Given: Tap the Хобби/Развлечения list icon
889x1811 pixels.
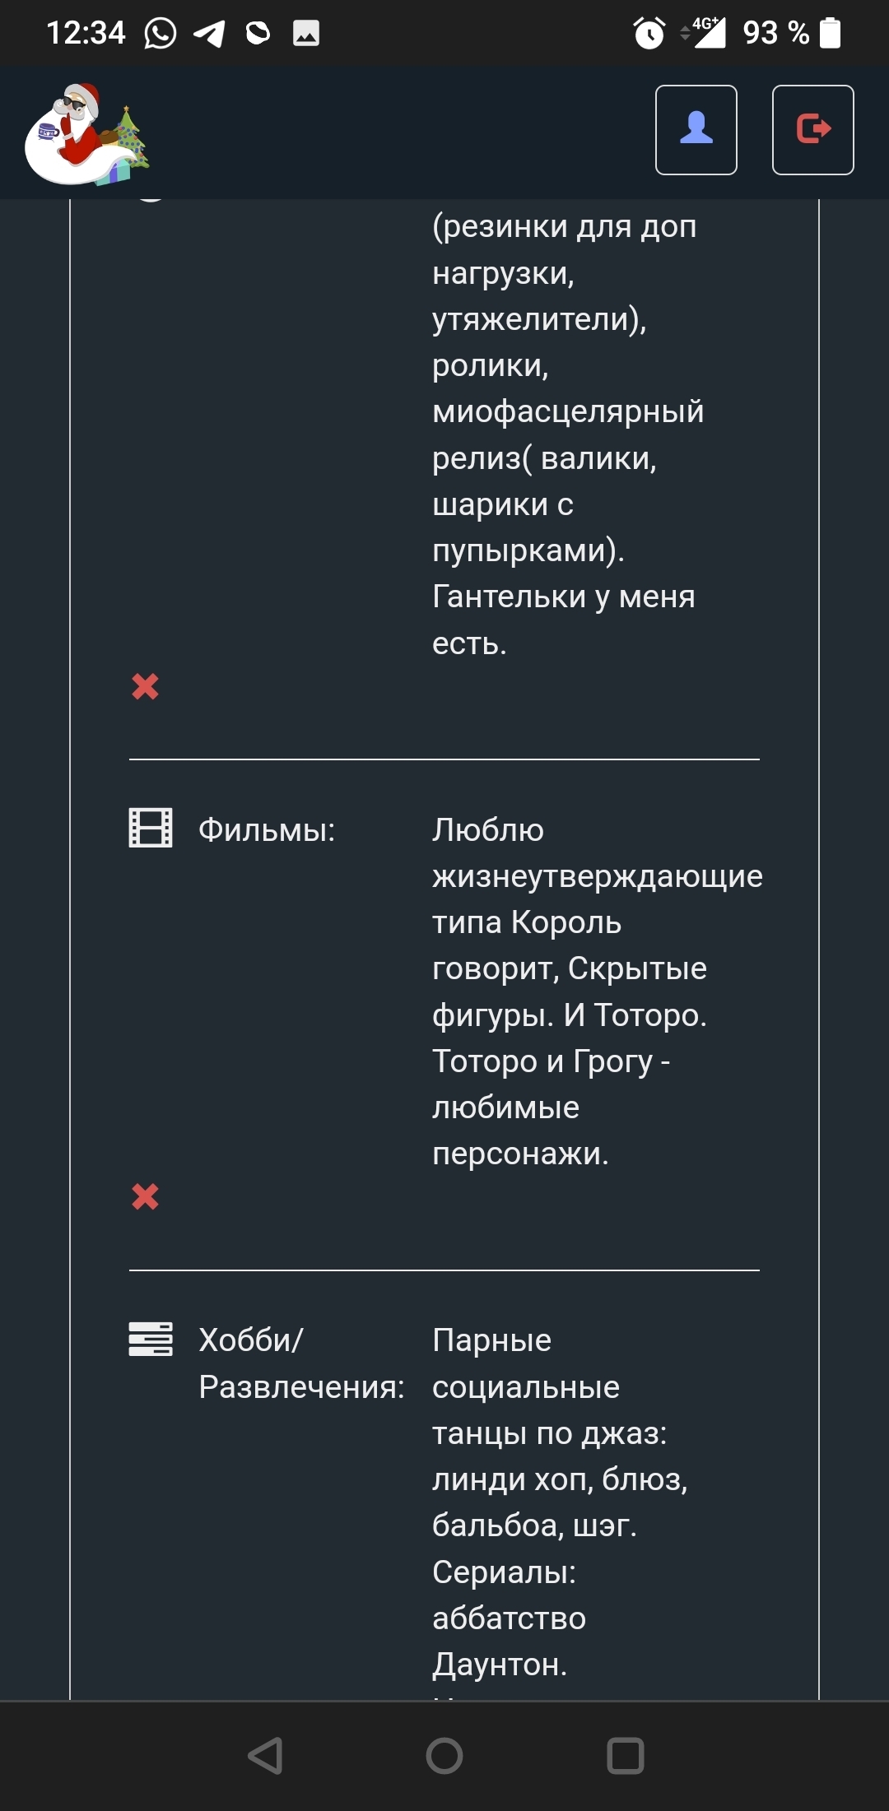Looking at the screenshot, I should coord(151,1339).
